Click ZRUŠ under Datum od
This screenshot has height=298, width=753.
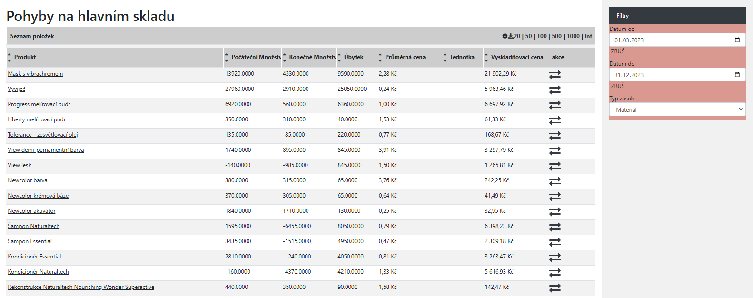tap(618, 51)
